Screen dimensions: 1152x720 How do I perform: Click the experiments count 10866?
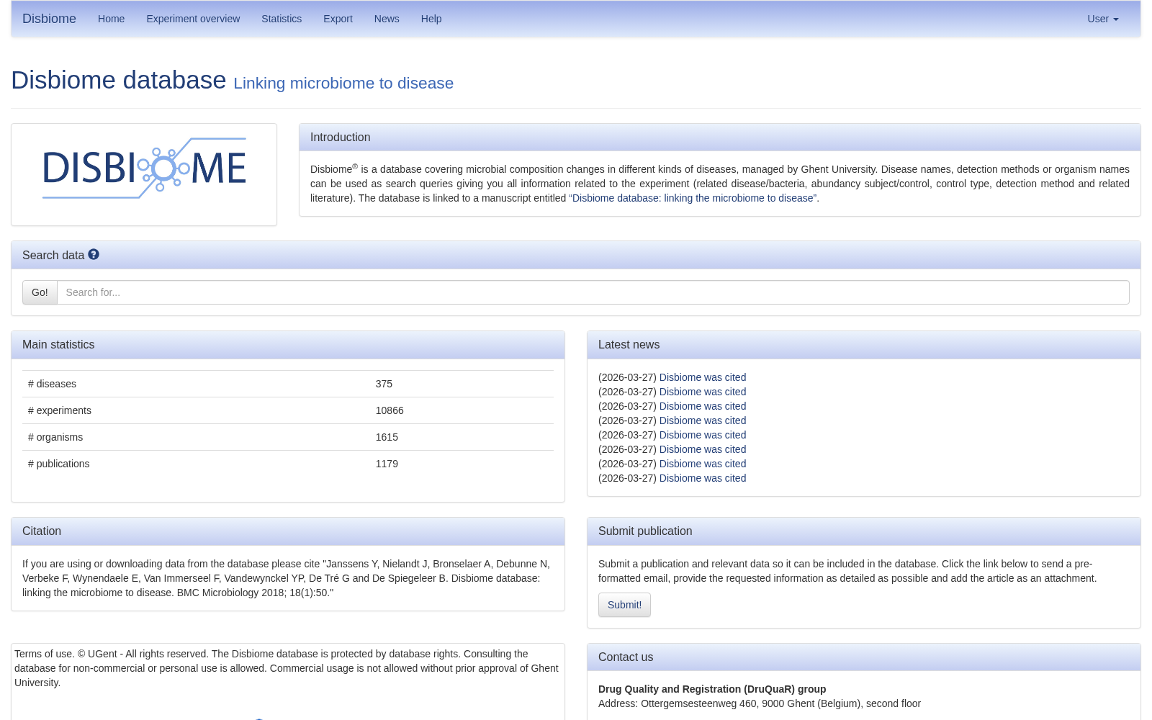(x=390, y=410)
